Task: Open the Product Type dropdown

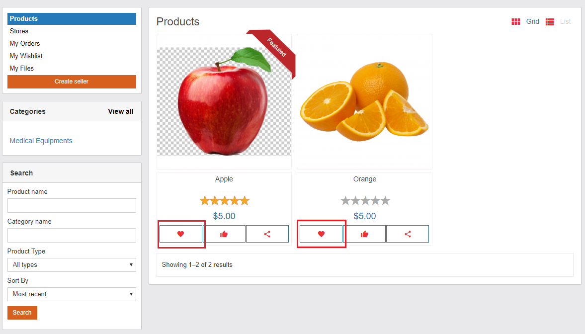Action: (x=72, y=265)
